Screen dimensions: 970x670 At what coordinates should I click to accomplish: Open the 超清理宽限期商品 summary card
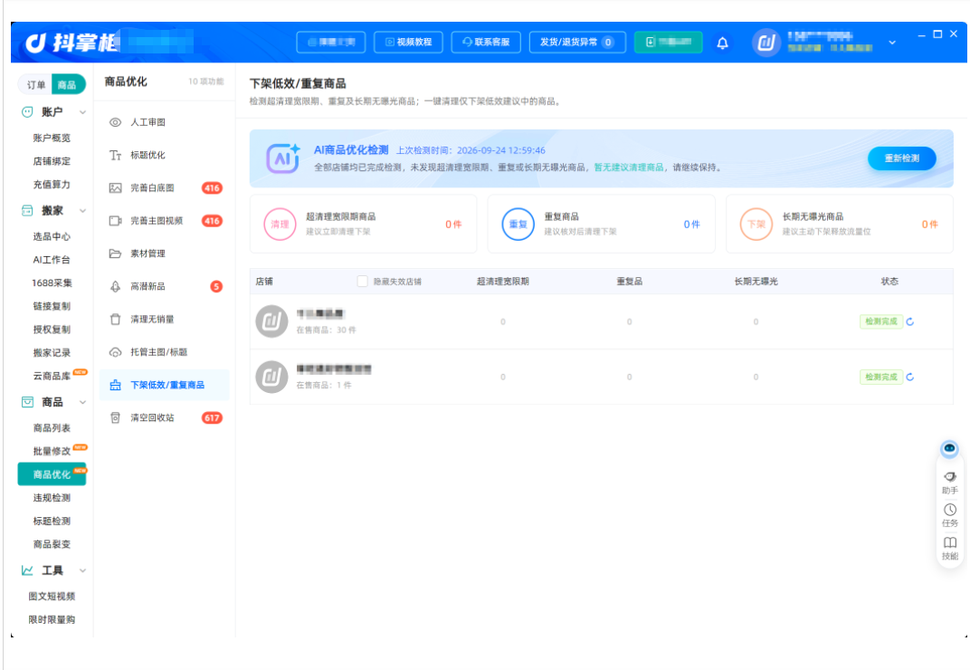point(363,224)
